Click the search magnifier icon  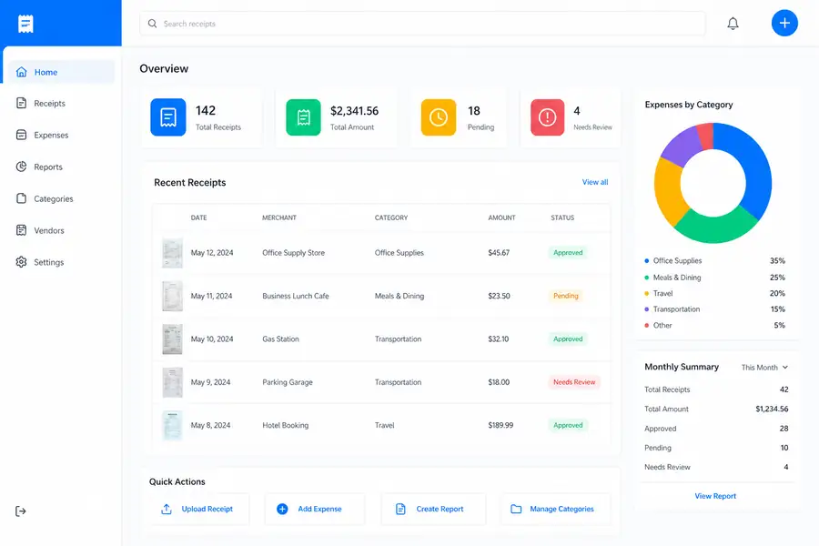pos(152,24)
